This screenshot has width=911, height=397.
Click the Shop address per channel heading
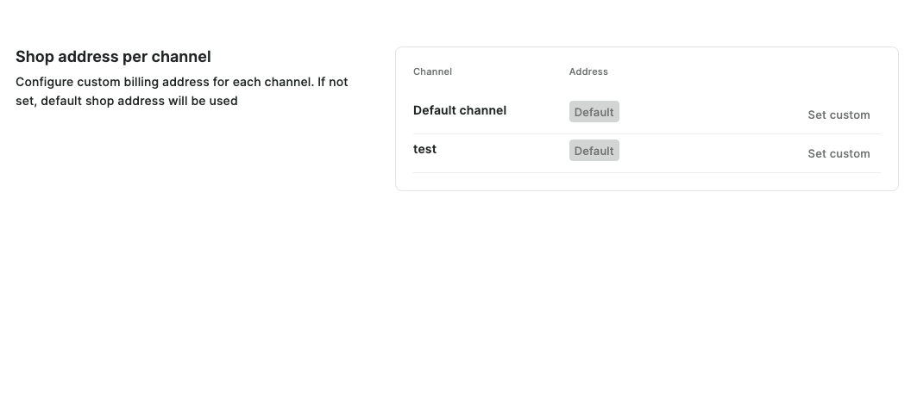tap(113, 57)
